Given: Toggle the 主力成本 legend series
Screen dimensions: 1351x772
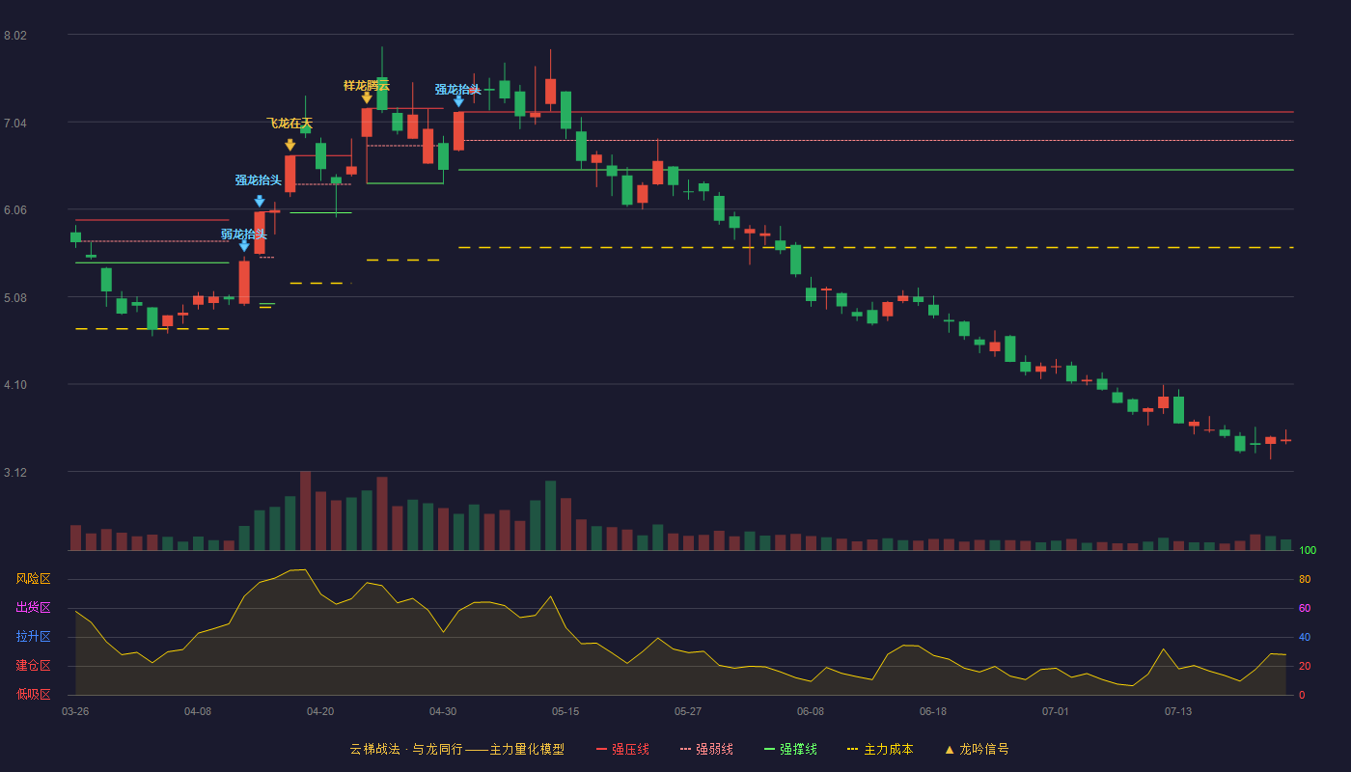Looking at the screenshot, I should (880, 749).
